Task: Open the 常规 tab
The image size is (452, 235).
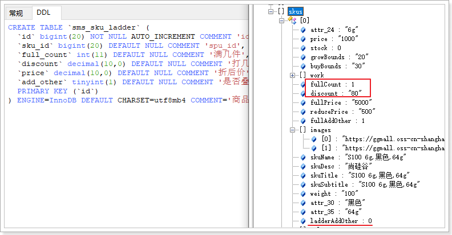Action: tap(16, 13)
